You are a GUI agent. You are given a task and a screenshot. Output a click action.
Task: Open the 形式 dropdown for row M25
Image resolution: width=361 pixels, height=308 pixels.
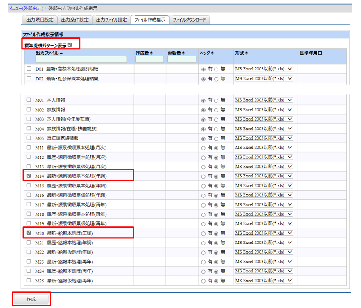tap(264, 281)
